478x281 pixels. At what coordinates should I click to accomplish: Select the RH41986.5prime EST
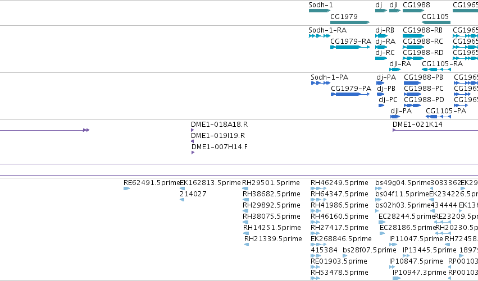point(316,211)
